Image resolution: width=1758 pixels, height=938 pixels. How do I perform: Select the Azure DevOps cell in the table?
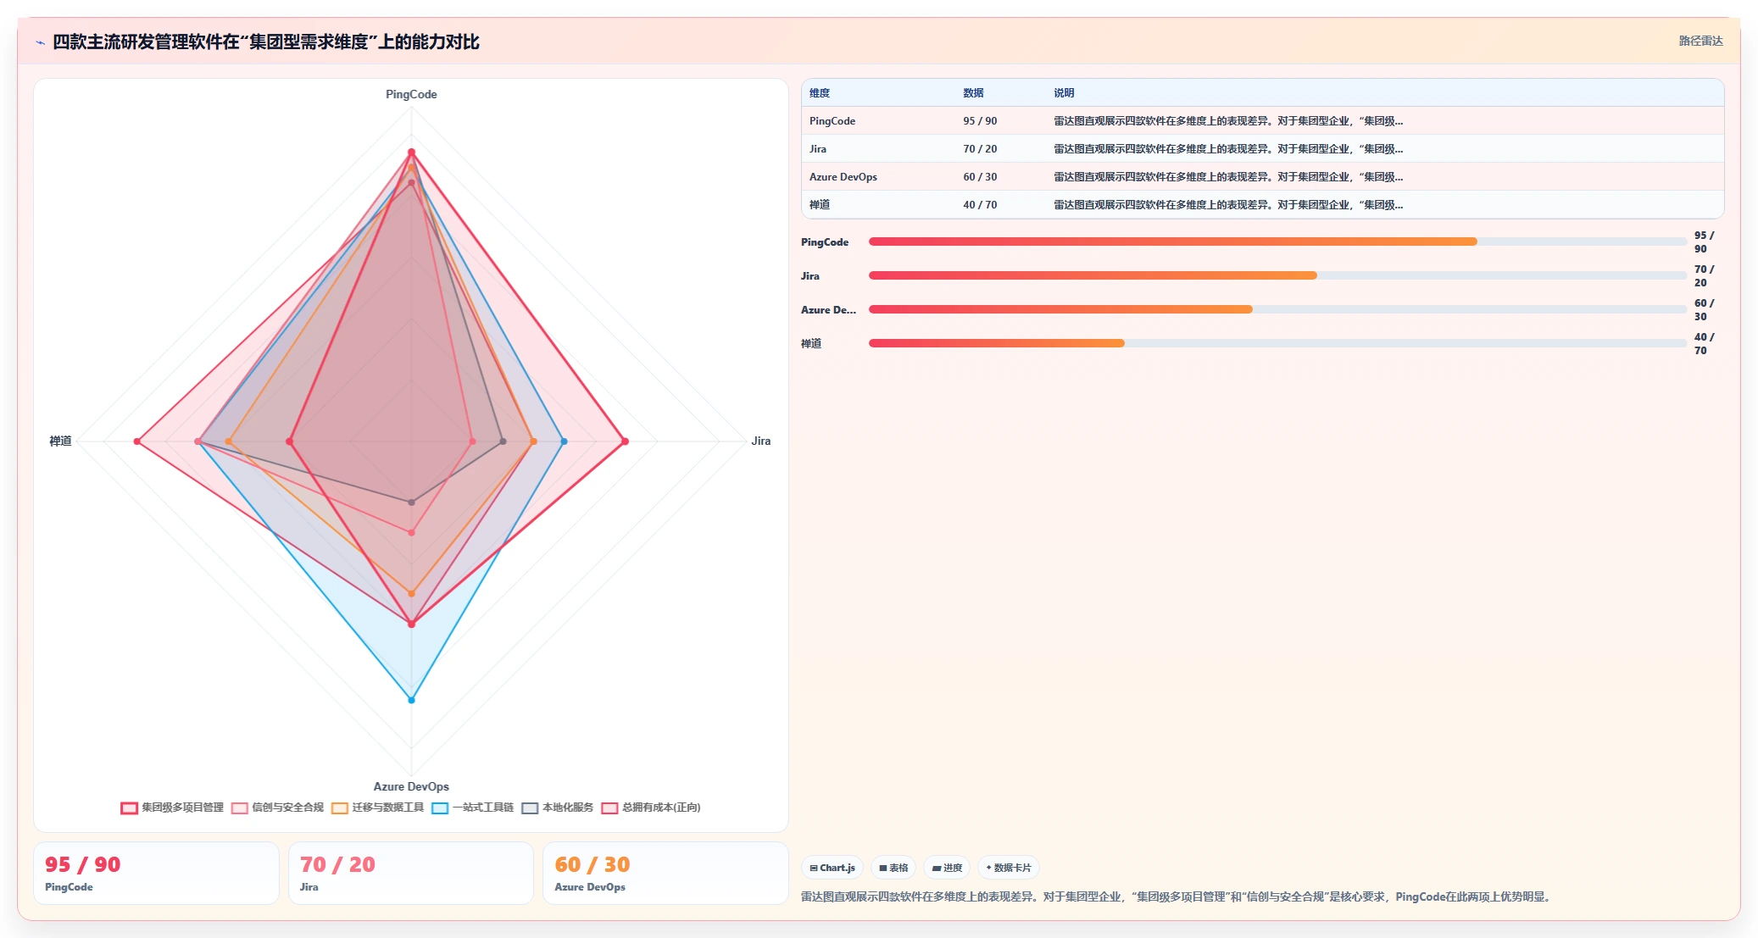coord(843,177)
